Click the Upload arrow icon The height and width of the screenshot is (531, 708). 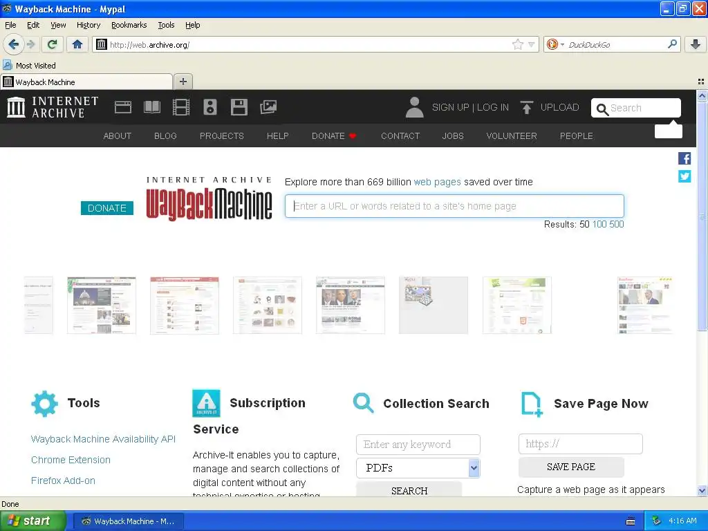click(526, 107)
